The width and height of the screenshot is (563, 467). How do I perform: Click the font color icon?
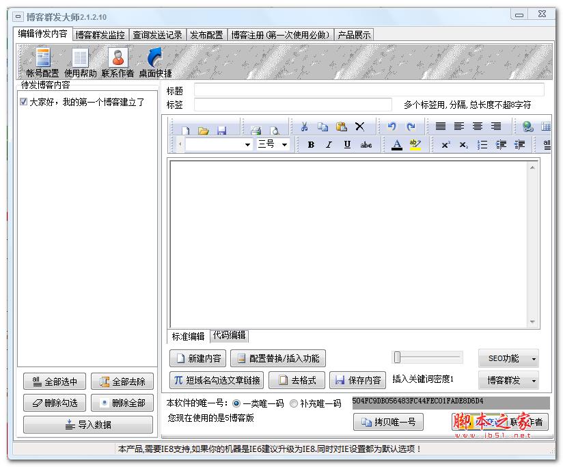click(397, 144)
